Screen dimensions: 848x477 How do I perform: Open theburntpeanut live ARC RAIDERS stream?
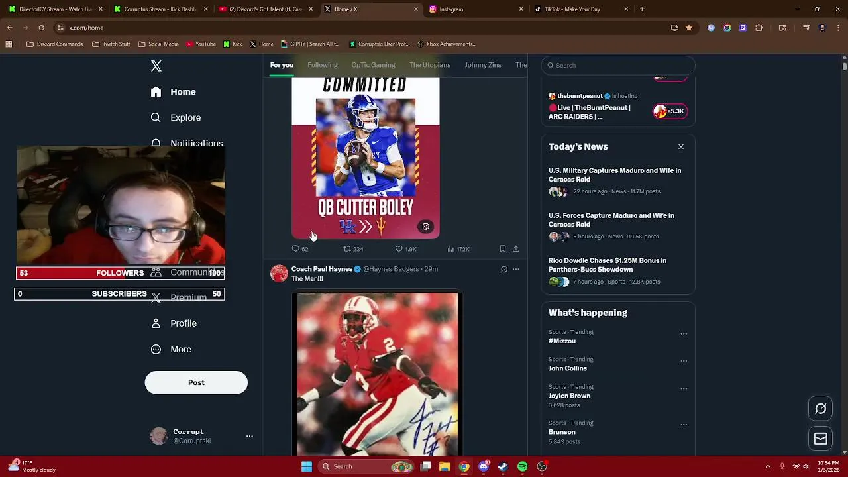(x=618, y=106)
